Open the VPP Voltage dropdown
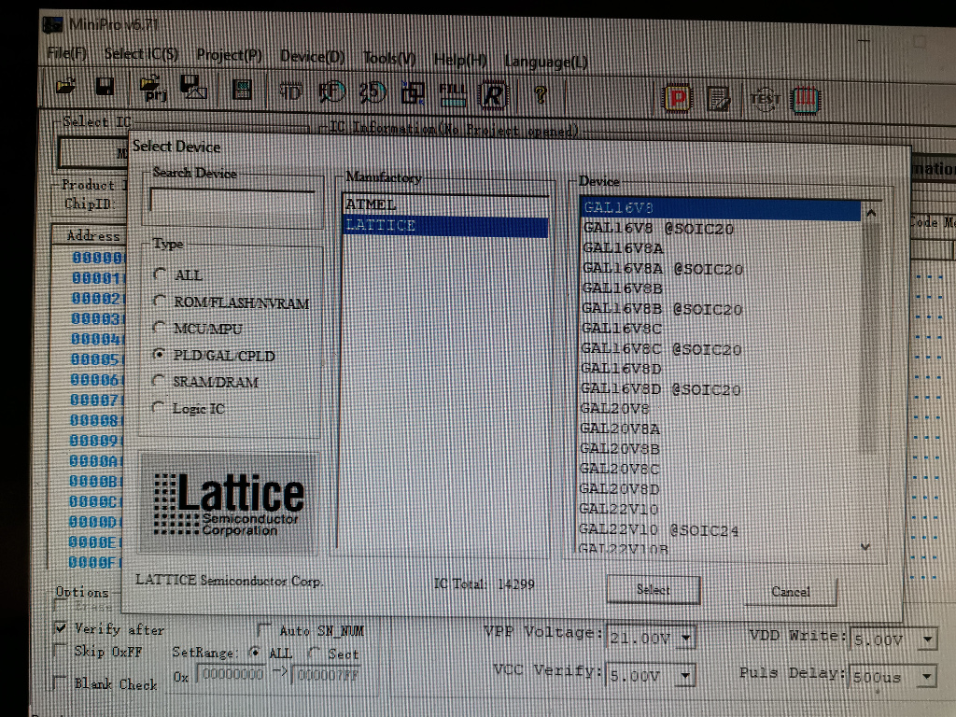956x717 pixels. [686, 639]
